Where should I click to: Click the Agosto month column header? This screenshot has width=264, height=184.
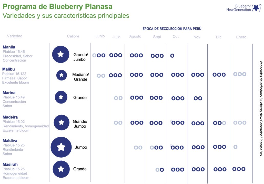coord(135,36)
